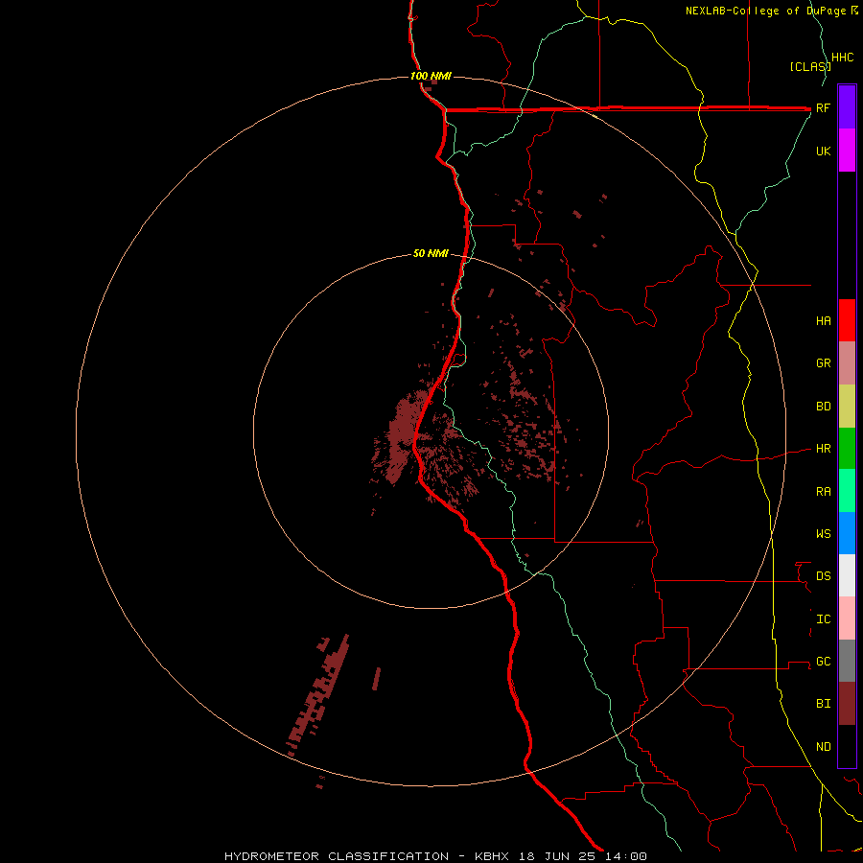Screen dimensions: 863x863
Task: Click the 100 NMI range ring label
Action: 431,76
